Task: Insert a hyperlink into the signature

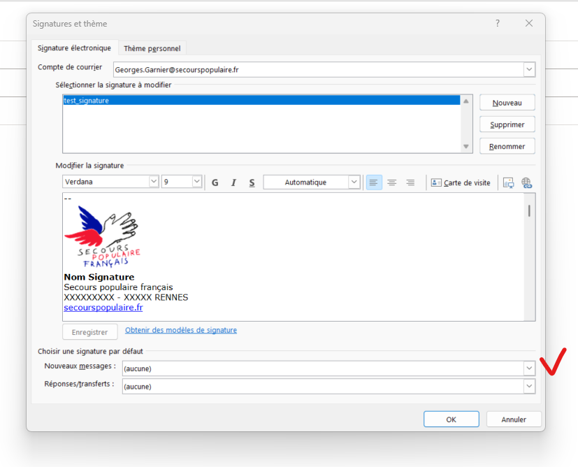Action: click(527, 182)
